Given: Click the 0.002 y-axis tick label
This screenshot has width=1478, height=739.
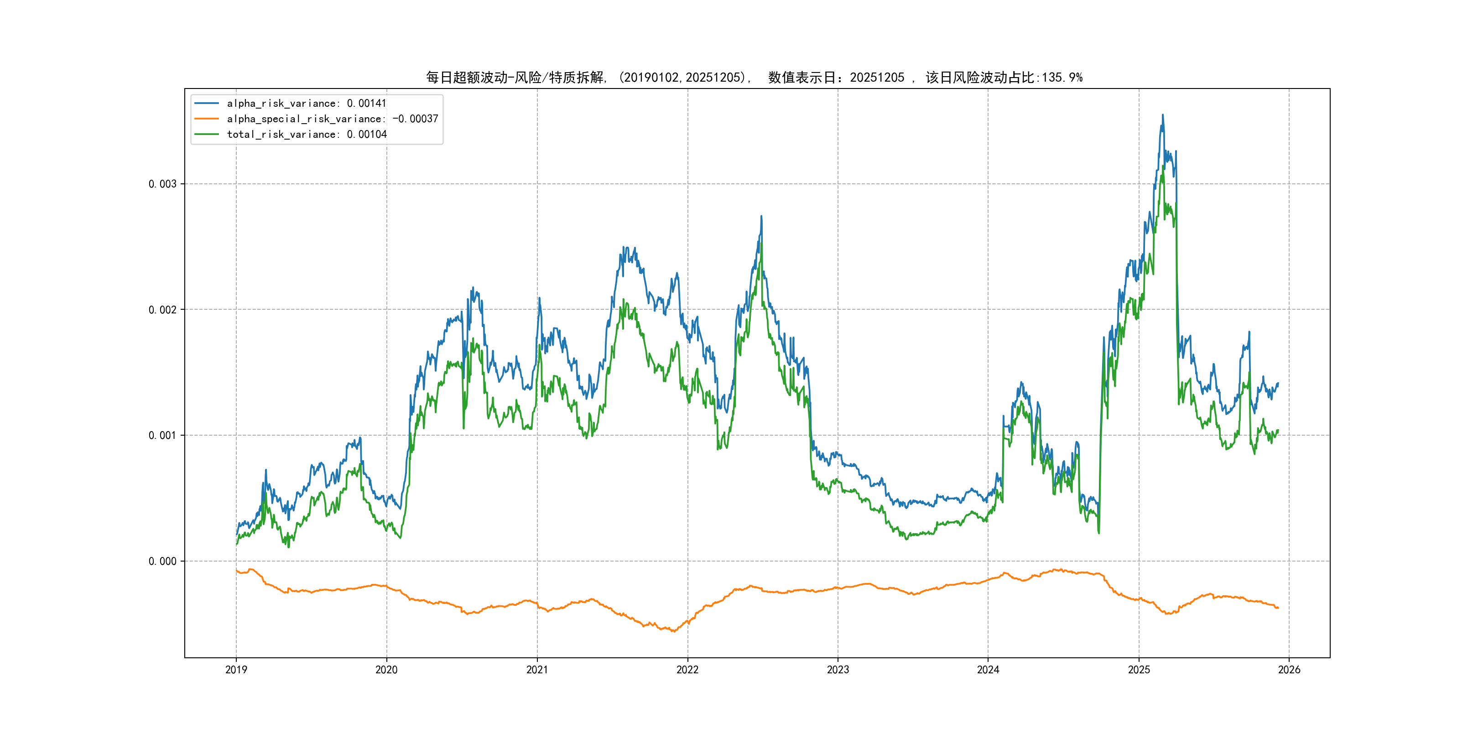Looking at the screenshot, I should [162, 310].
